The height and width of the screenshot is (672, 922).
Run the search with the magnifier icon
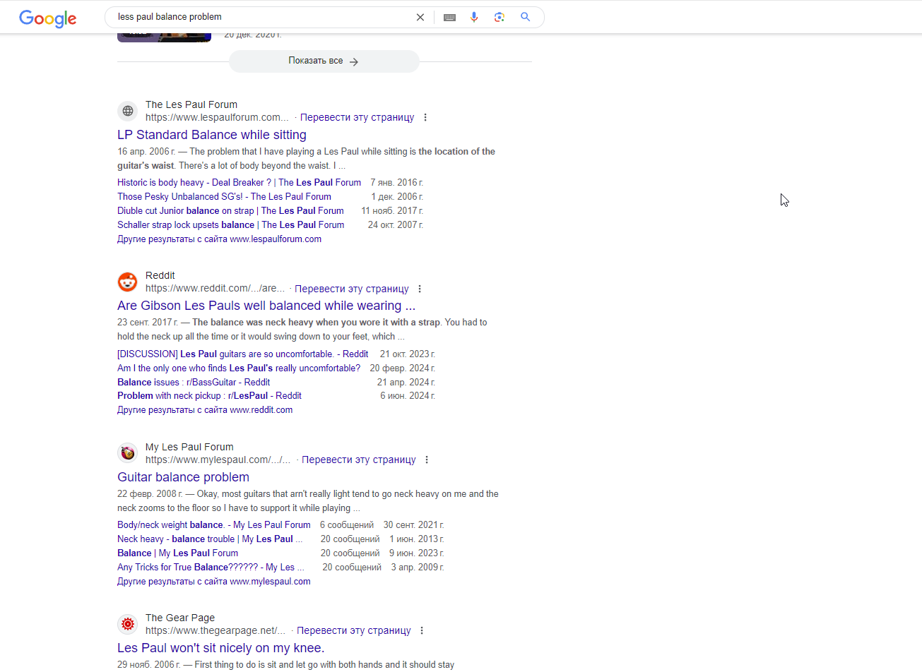[525, 17]
